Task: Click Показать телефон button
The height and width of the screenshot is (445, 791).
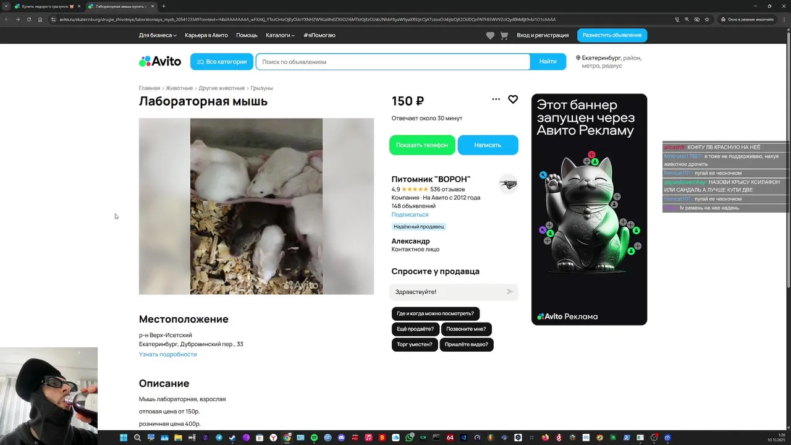Action: tap(422, 145)
